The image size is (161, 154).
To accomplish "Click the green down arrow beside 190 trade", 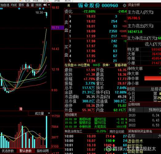I will 114,141.
